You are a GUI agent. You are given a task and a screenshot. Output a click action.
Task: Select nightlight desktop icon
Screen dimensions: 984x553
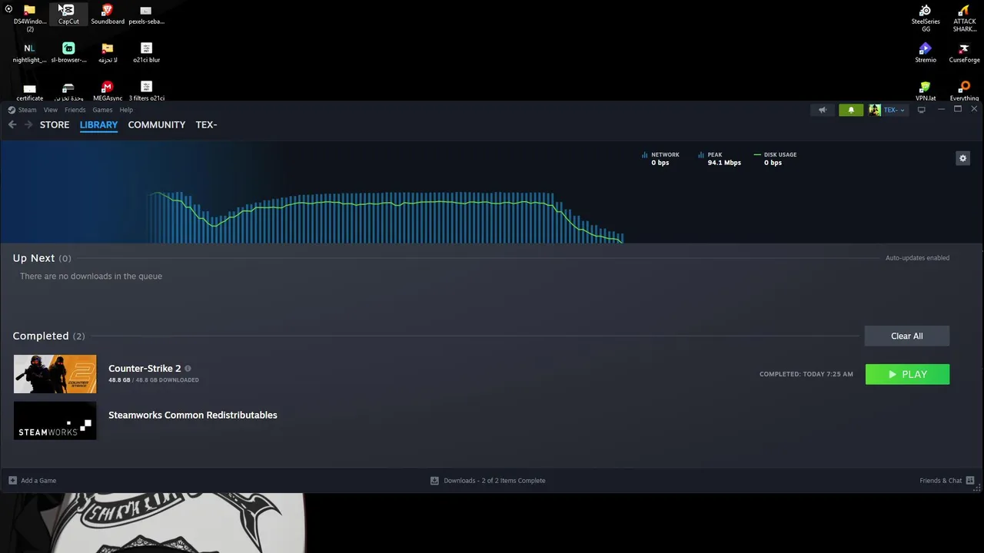29,53
